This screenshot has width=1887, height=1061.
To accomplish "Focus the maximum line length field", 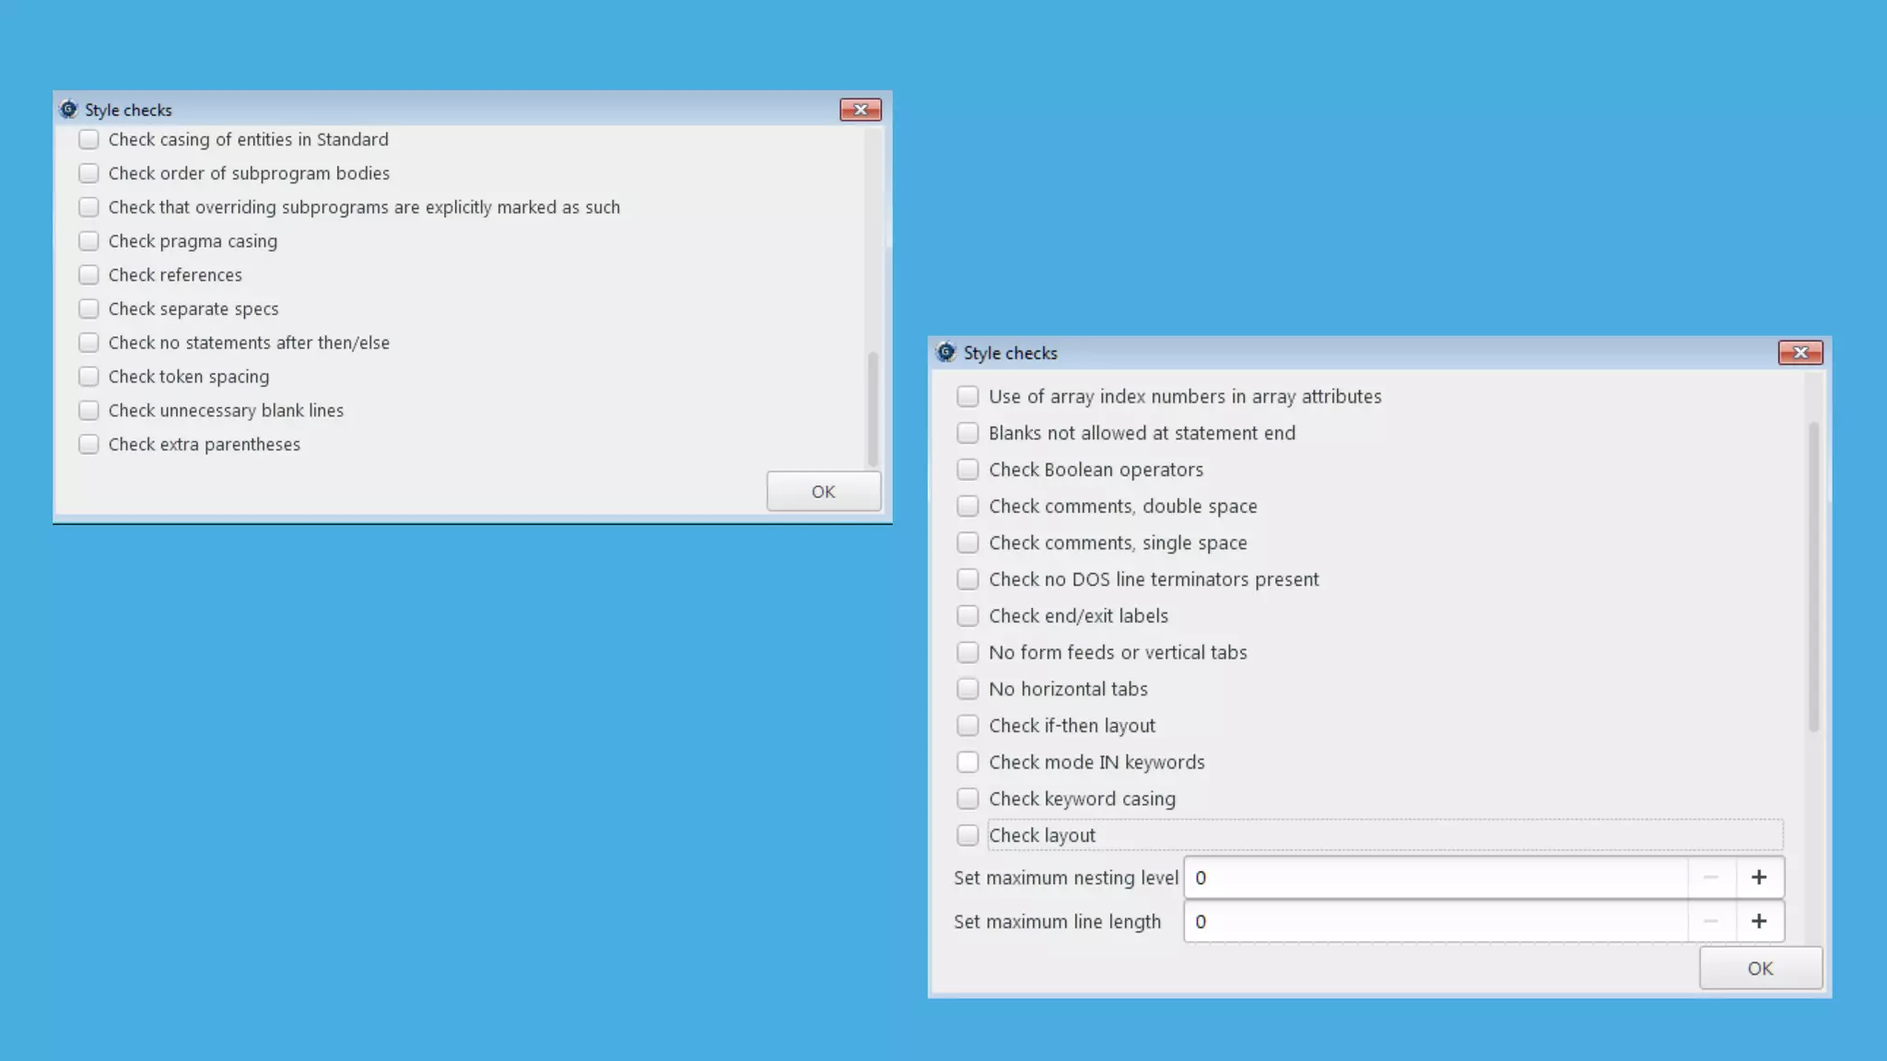I will [x=1436, y=921].
